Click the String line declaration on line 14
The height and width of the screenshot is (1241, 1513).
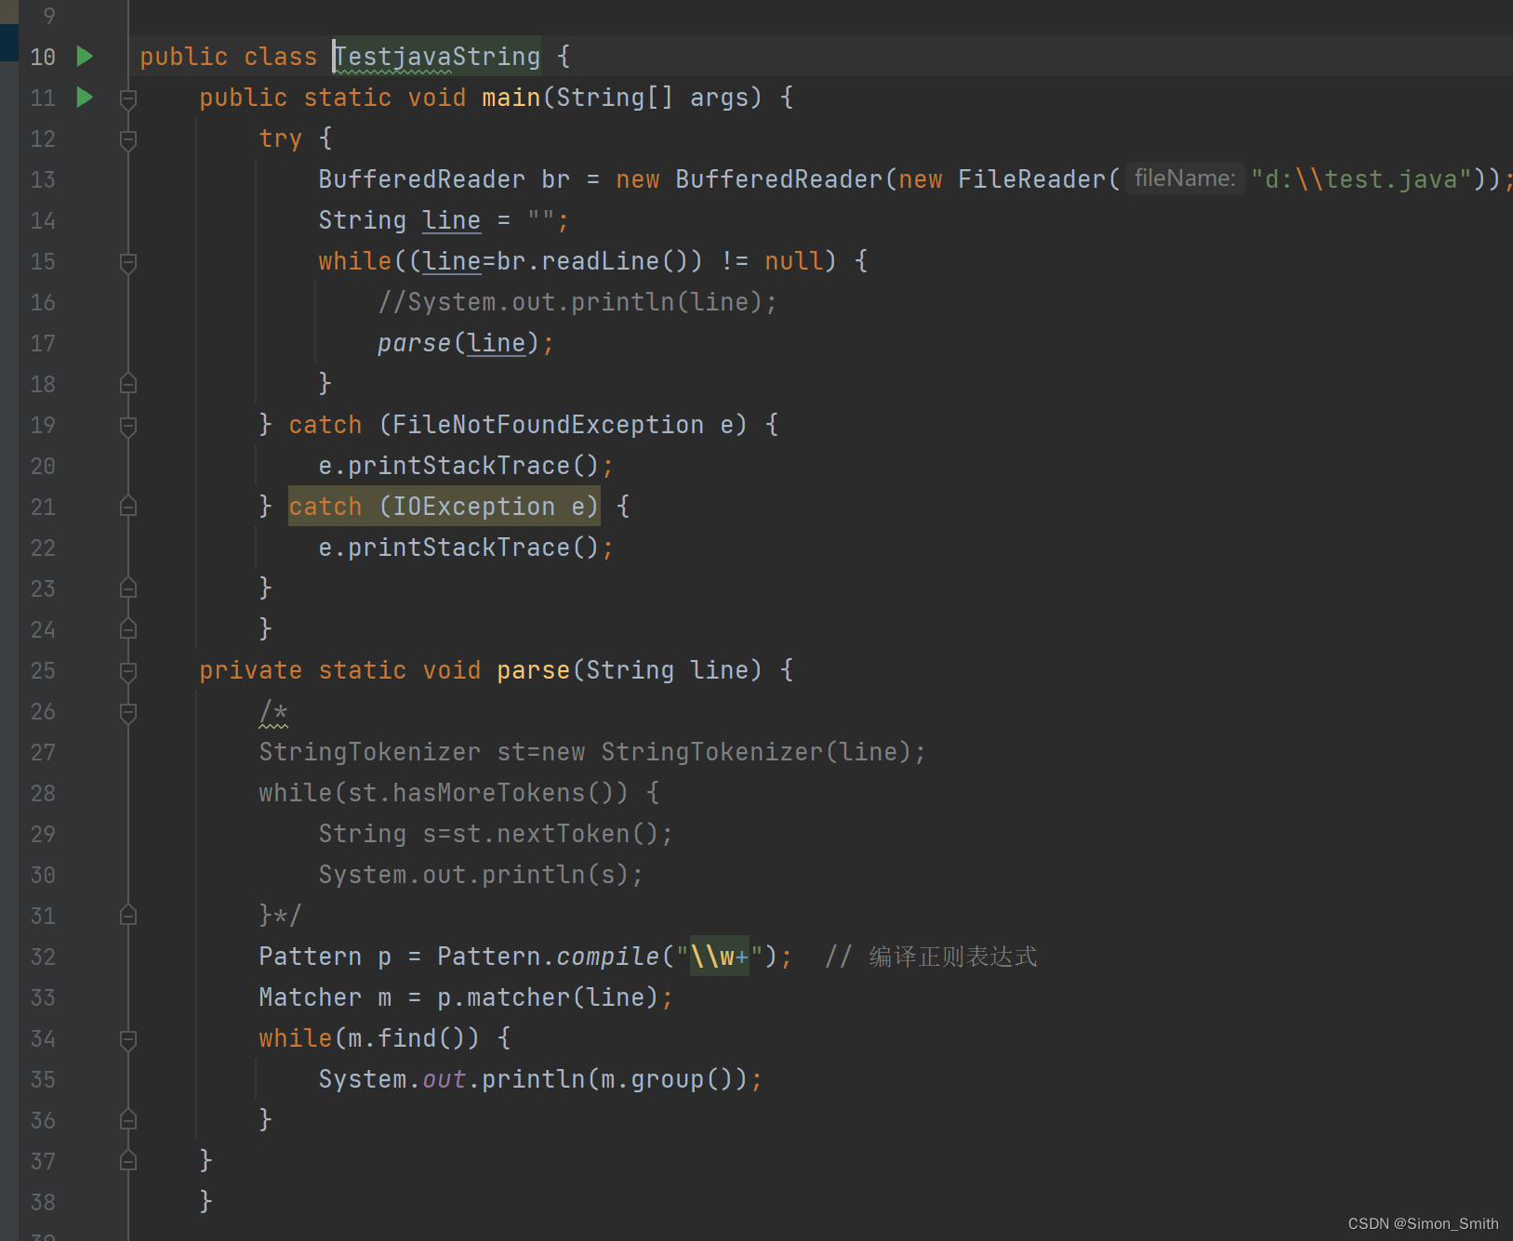pyautogui.click(x=444, y=220)
